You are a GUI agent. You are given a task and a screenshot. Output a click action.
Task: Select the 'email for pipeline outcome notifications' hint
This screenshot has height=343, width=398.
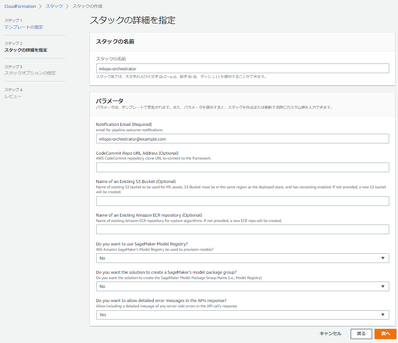pyautogui.click(x=129, y=130)
